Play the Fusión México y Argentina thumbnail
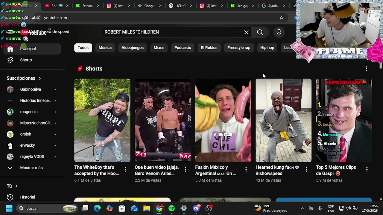This screenshot has width=383, height=215. 223,120
